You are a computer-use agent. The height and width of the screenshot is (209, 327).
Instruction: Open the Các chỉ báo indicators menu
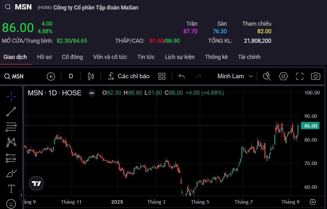coord(129,76)
